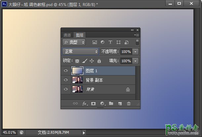The height and width of the screenshot is (137, 202).
Task: Toggle the 背景 layer eye icon
Action: tap(66, 89)
